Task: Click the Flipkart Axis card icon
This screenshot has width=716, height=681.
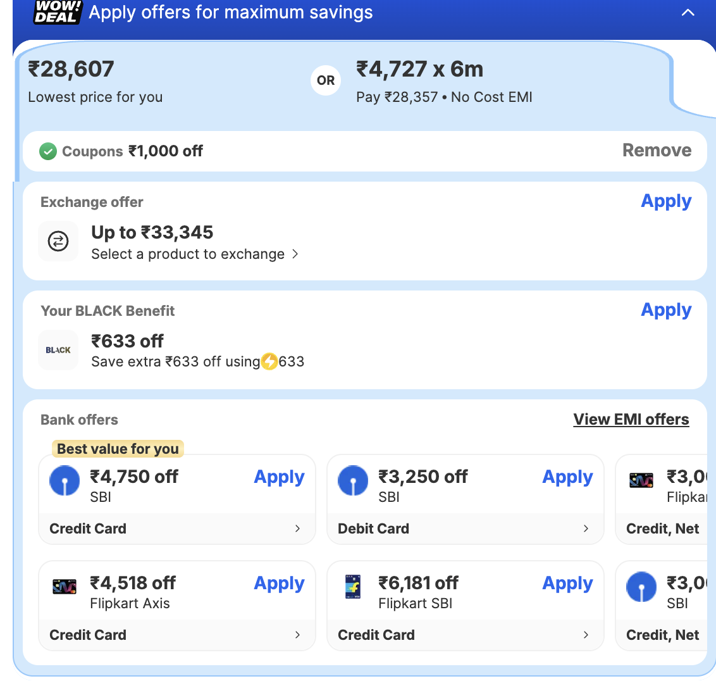Action: coord(65,587)
